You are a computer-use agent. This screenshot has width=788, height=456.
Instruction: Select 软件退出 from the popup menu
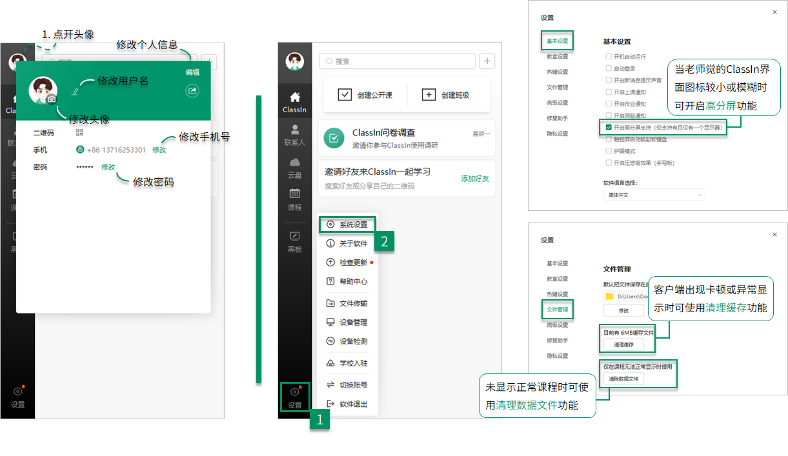tap(347, 404)
